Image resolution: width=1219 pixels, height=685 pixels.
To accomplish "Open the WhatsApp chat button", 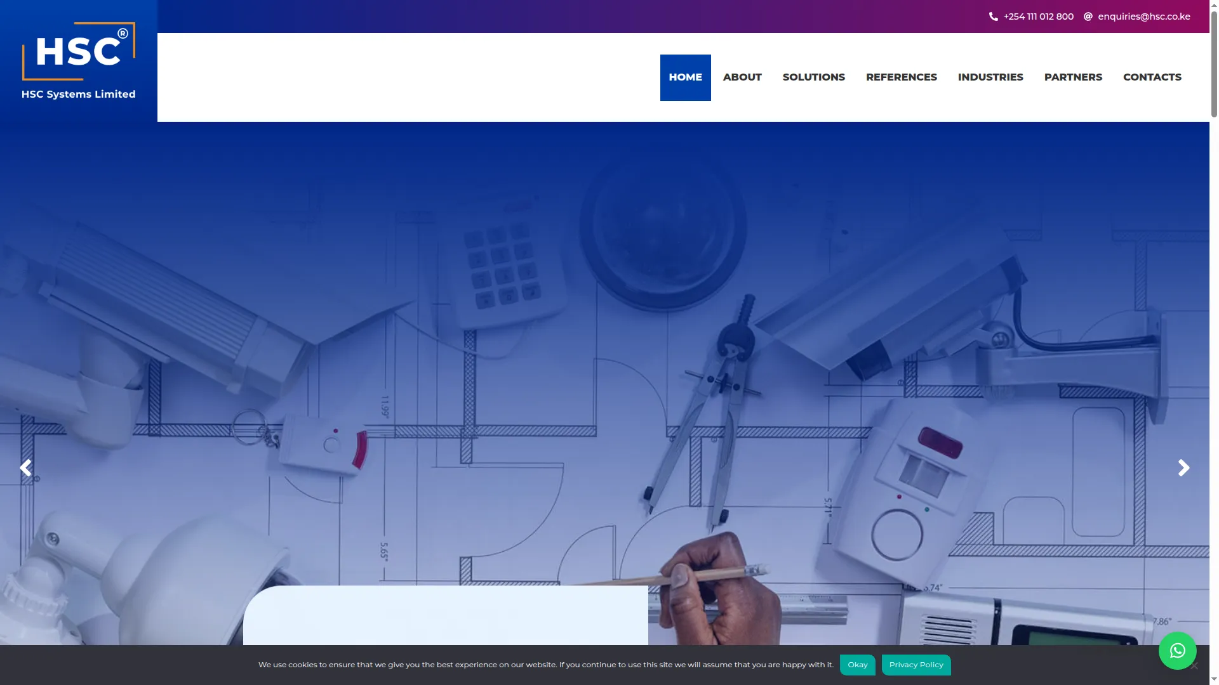I will point(1177,650).
